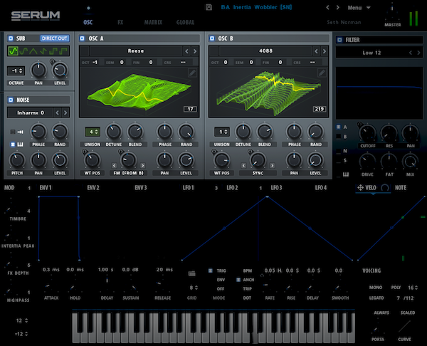Change the OSC A unison voices stepper
This screenshot has height=346, width=427.
93,132
